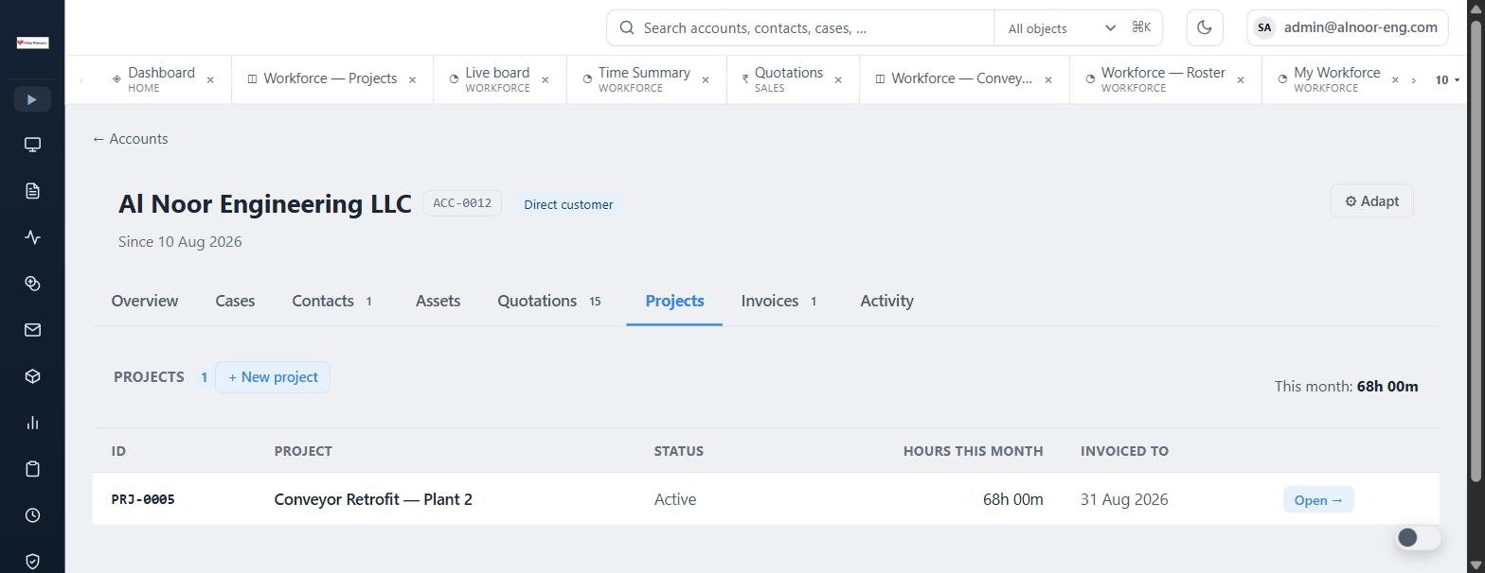
Task: Click the SA user avatar
Action: [1264, 27]
